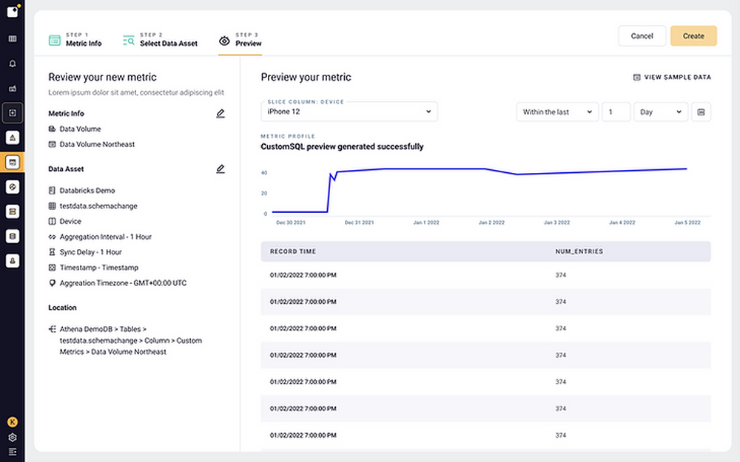The width and height of the screenshot is (740, 462).
Task: Click the Cancel button
Action: pyautogui.click(x=642, y=35)
